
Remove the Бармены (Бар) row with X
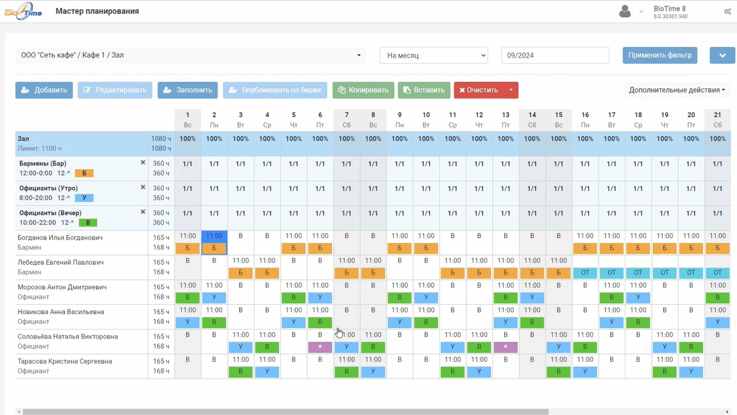tap(143, 162)
